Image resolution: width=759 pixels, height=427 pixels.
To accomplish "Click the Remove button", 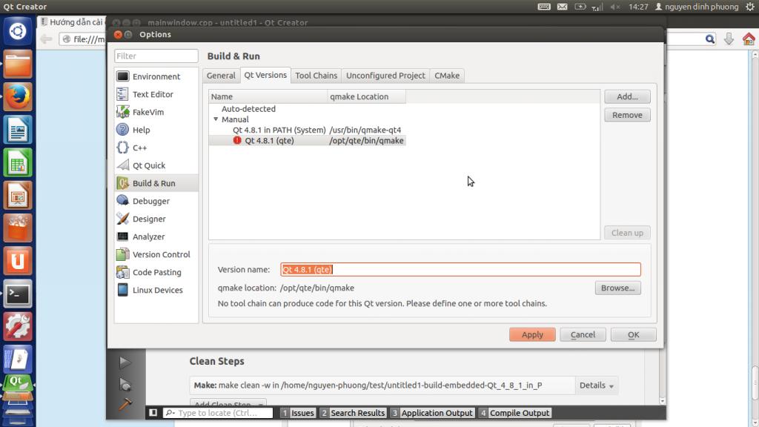I will (627, 115).
